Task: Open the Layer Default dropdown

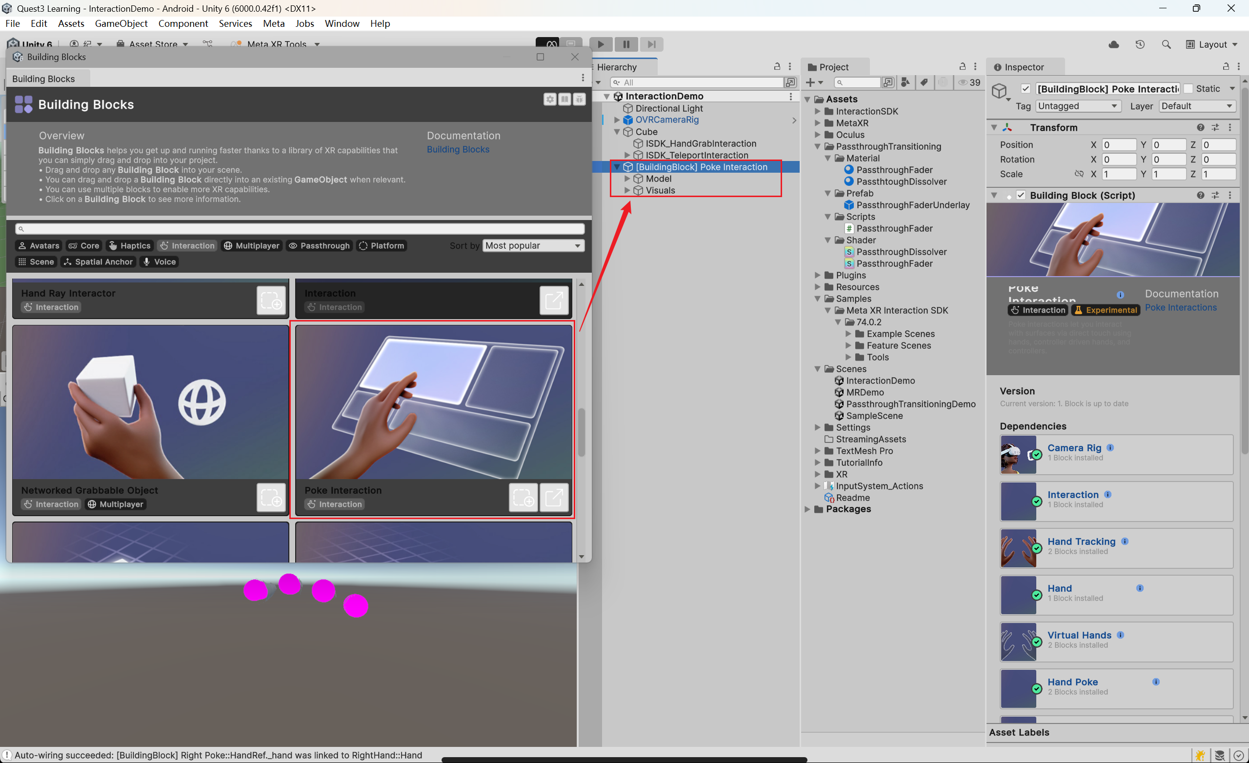Action: pos(1197,106)
